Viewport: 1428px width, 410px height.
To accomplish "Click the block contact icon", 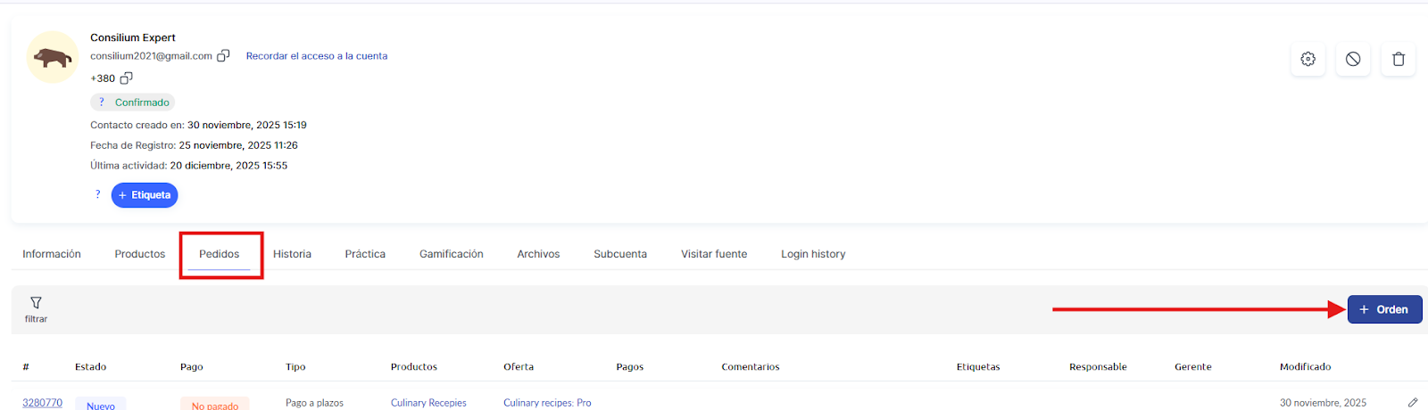I will point(1353,59).
